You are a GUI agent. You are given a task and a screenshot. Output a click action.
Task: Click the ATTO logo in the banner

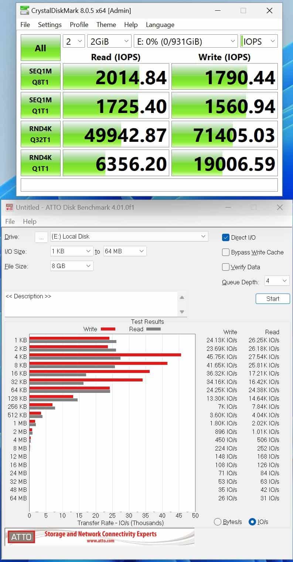click(x=21, y=537)
